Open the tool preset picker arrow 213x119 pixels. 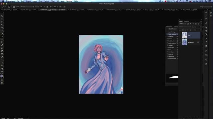[x=6, y=7]
